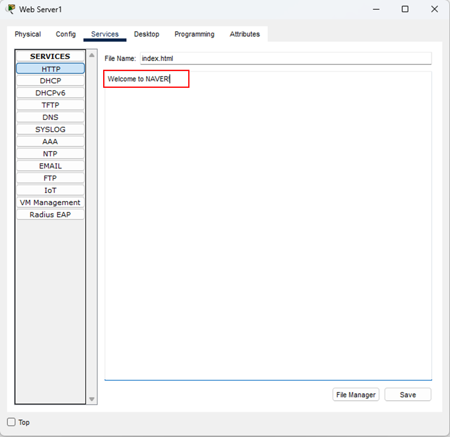Close the Web Server1 window
This screenshot has width=450, height=437.
434,9
